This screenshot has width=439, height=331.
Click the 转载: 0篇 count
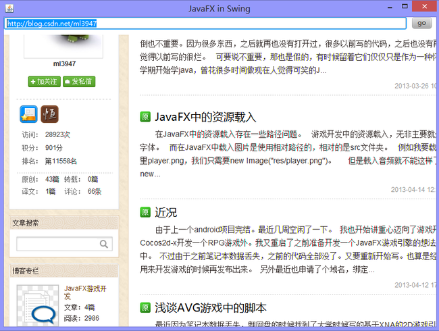point(81,179)
